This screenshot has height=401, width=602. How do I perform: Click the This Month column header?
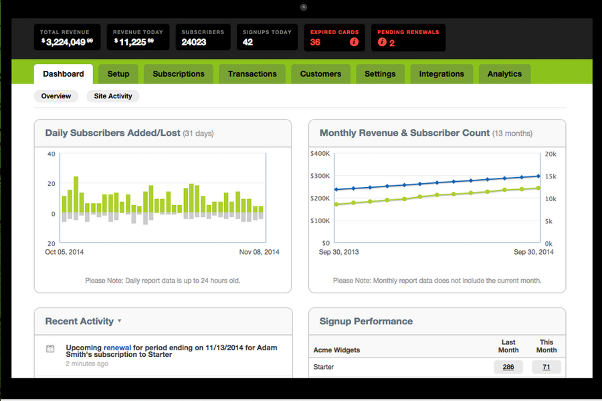546,346
